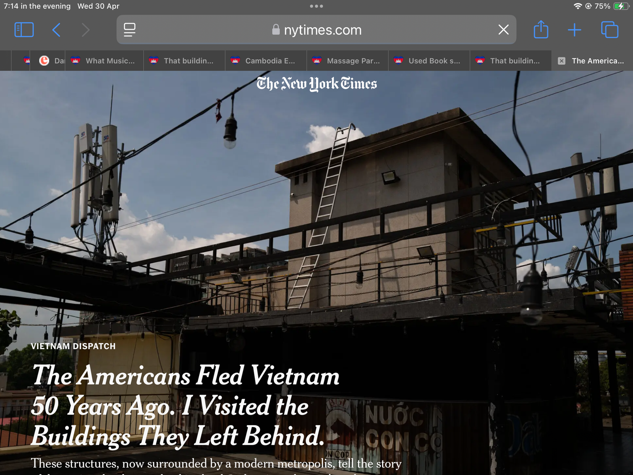Close The America... tab

(561, 61)
